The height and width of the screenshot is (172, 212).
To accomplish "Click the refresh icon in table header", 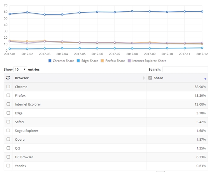I will pyautogui.click(x=8, y=78).
